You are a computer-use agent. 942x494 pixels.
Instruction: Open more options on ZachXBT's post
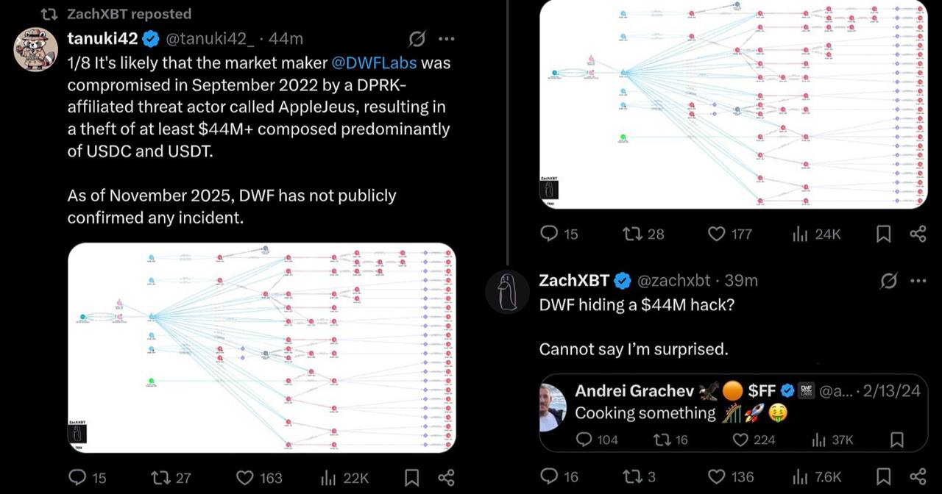(x=918, y=280)
